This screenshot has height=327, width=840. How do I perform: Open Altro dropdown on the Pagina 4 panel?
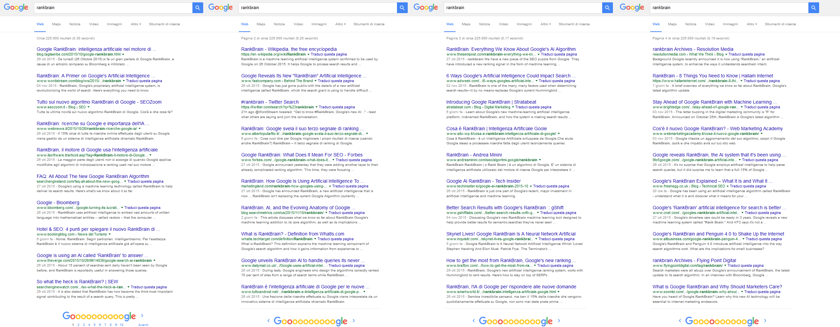(x=752, y=24)
